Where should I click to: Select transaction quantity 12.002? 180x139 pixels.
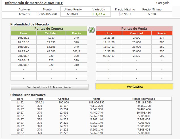click(64, 113)
